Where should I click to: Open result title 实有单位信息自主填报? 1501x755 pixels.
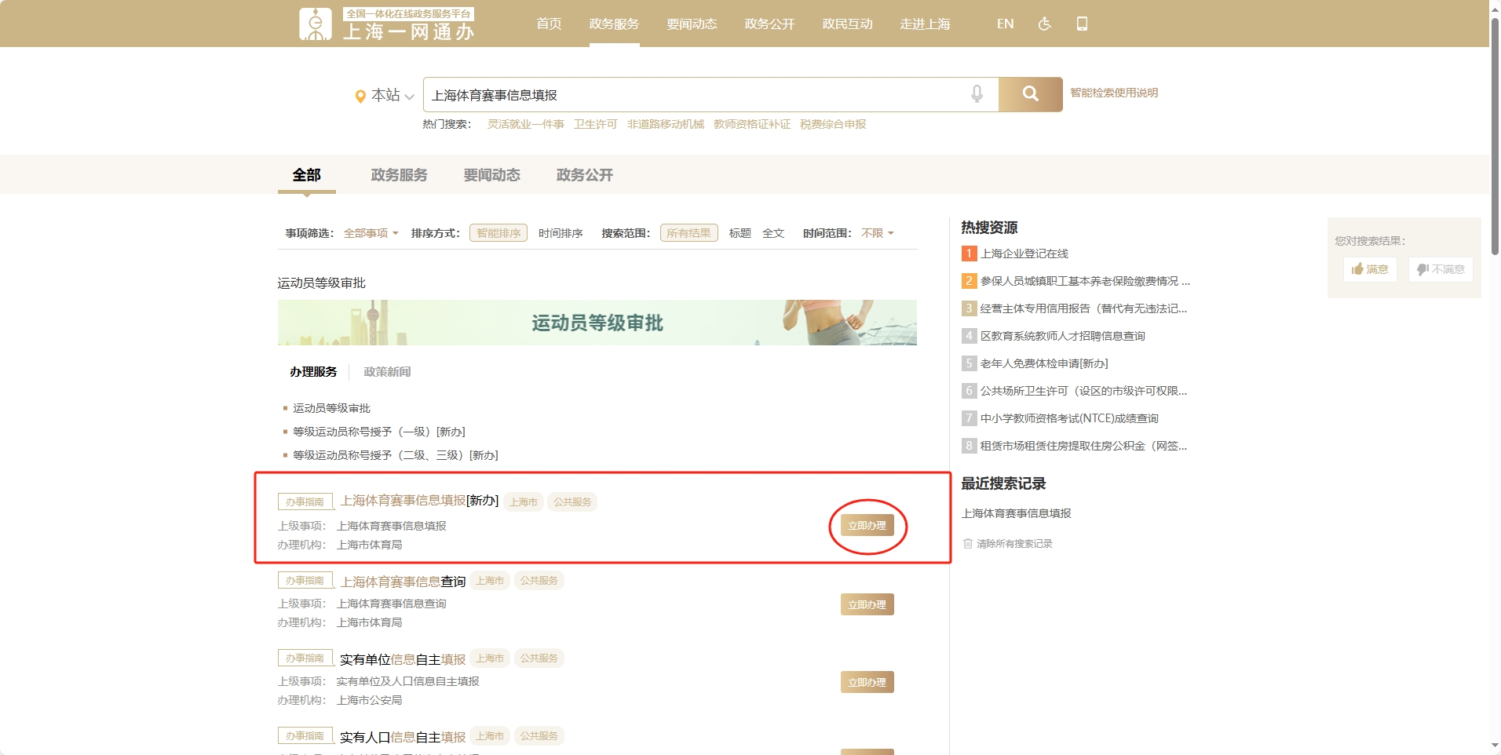pos(403,659)
